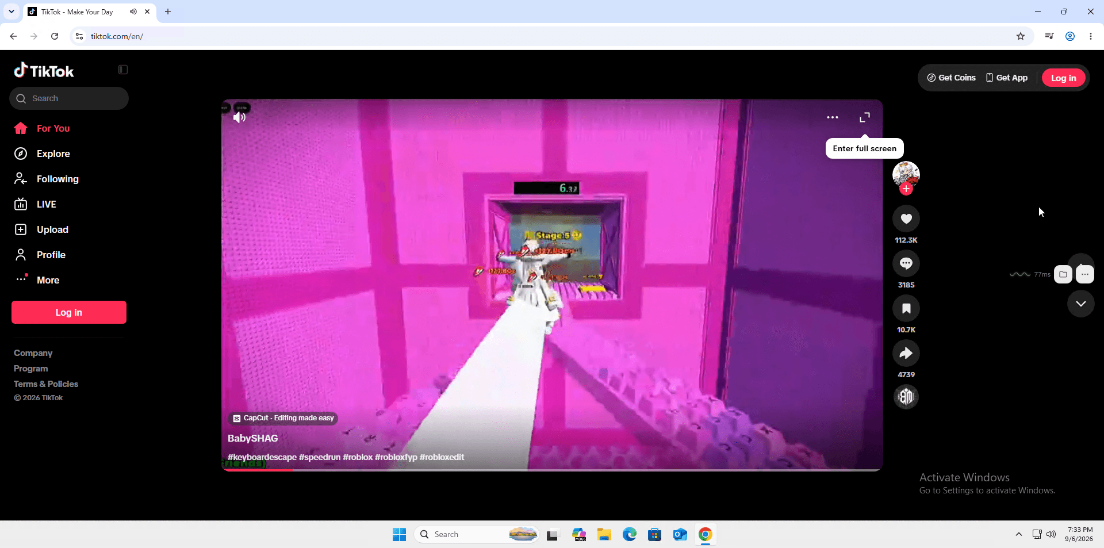Open the creator's avatar profile

coord(906,174)
